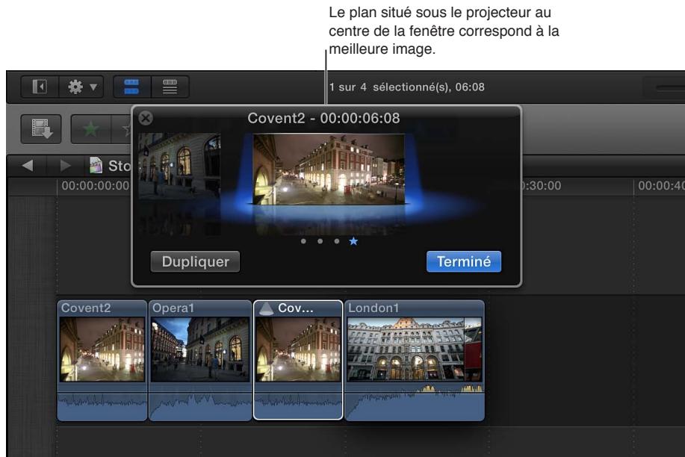Click the import media icon
The height and width of the screenshot is (457, 685).
click(41, 129)
